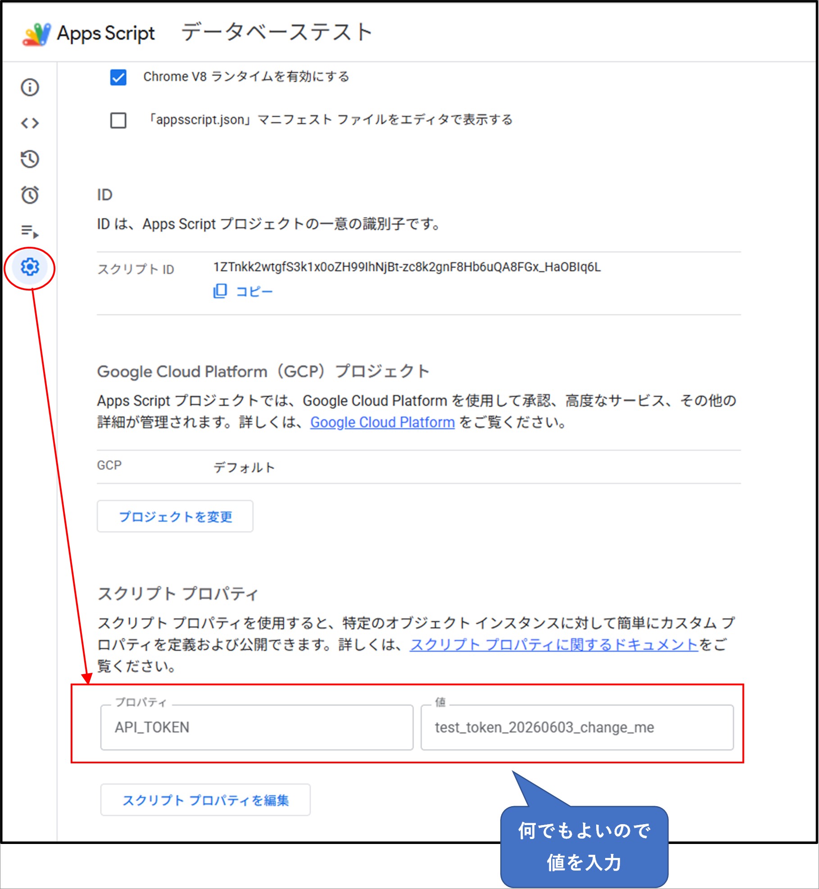The height and width of the screenshot is (889, 819).
Task: Click the project title データベーステスト
Action: click(277, 32)
